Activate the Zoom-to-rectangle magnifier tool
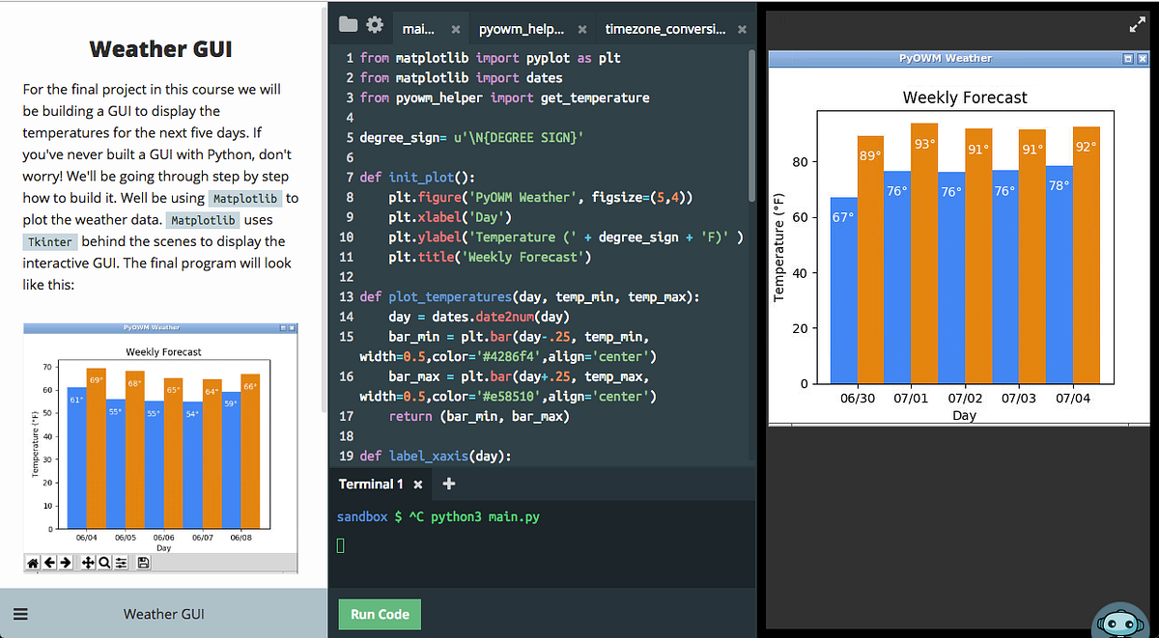This screenshot has width=1159, height=638. click(104, 562)
